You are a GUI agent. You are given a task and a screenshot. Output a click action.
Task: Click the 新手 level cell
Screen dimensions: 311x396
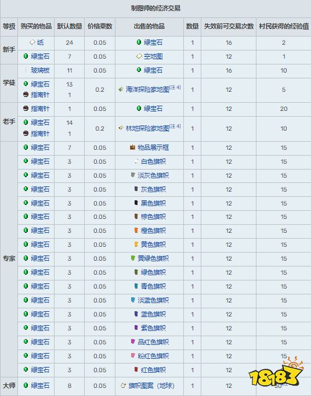9,50
